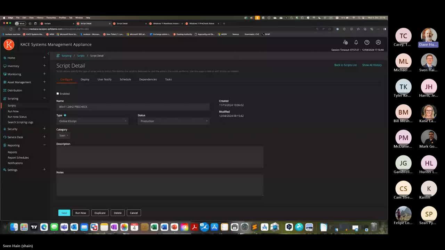Screen dimensions: 445x250
Task: Expand the Distribution sidebar section
Action: [44, 90]
